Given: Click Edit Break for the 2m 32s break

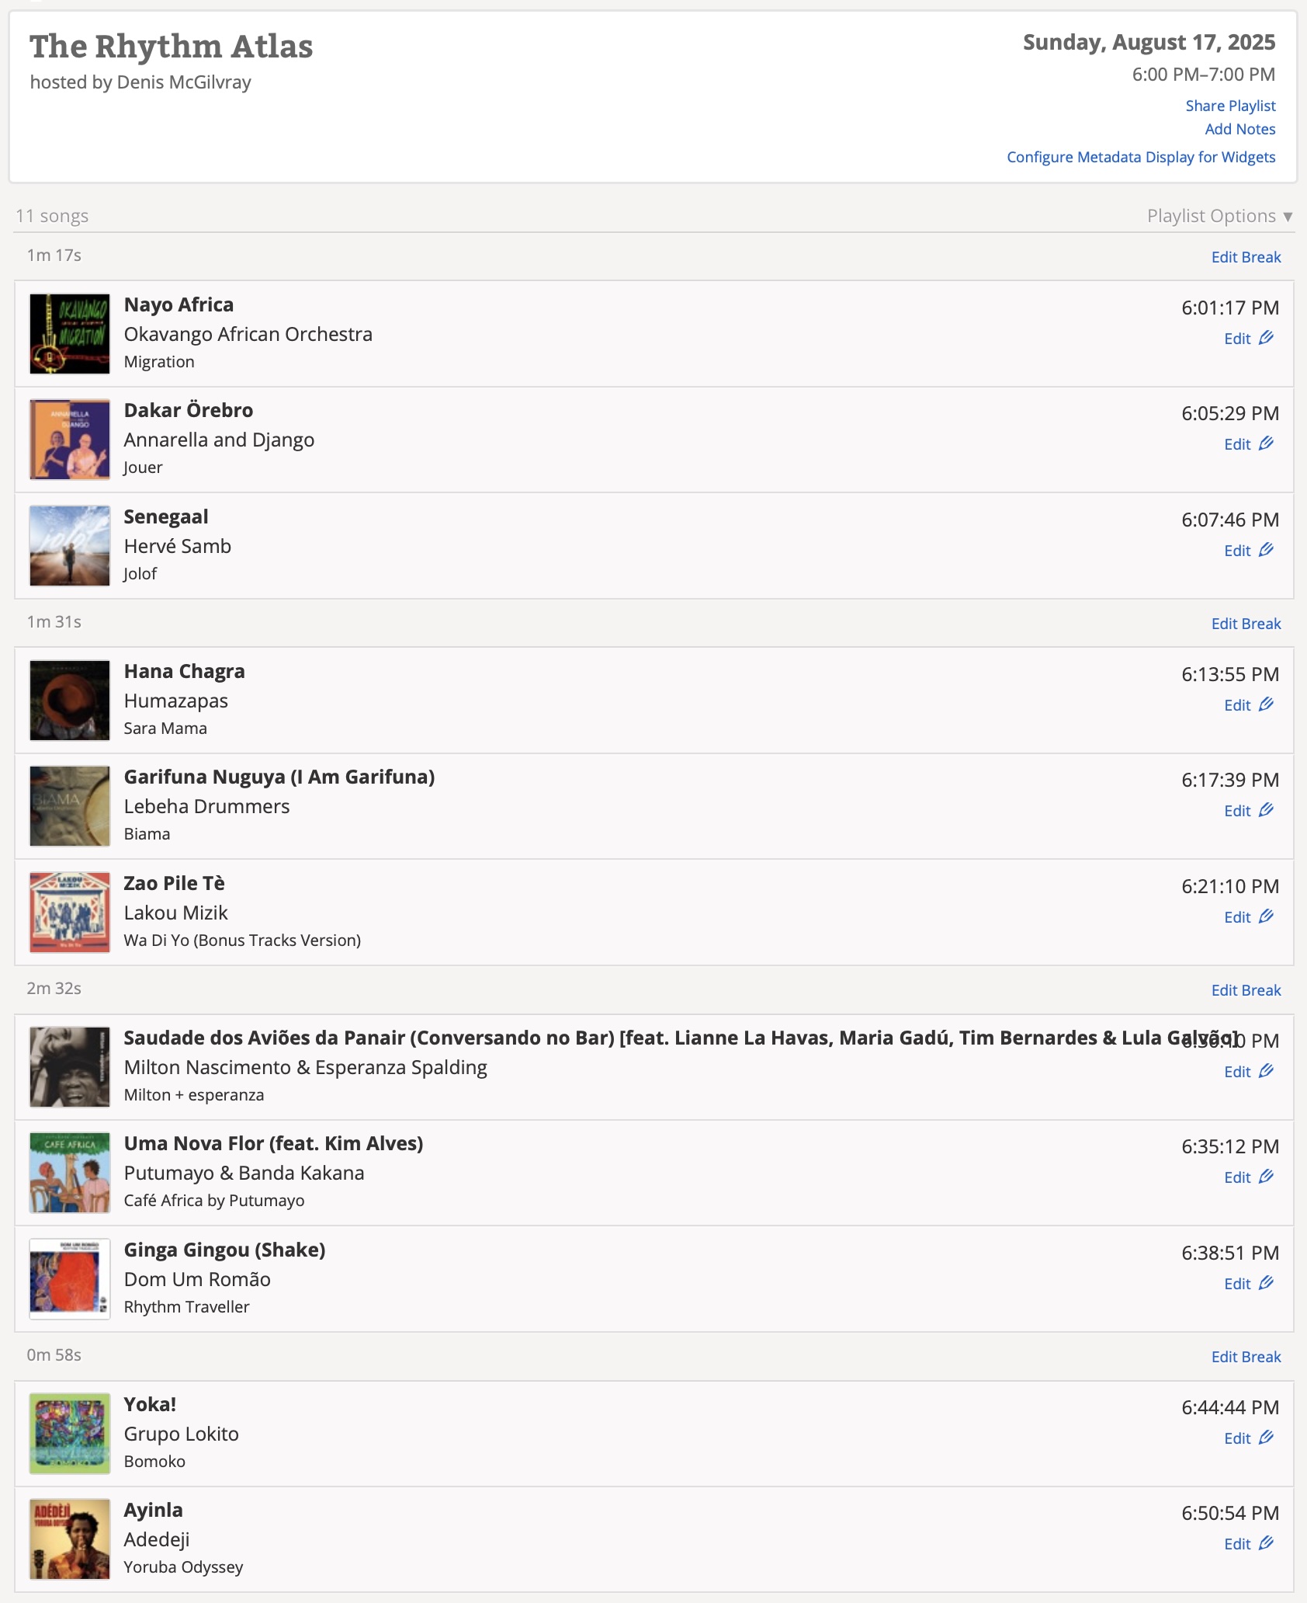Looking at the screenshot, I should point(1246,990).
